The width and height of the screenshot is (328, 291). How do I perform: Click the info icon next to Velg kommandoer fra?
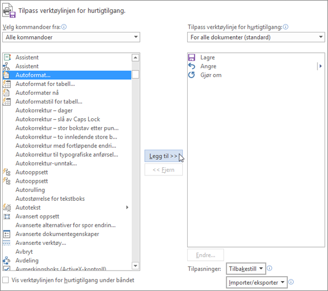pyautogui.click(x=64, y=27)
